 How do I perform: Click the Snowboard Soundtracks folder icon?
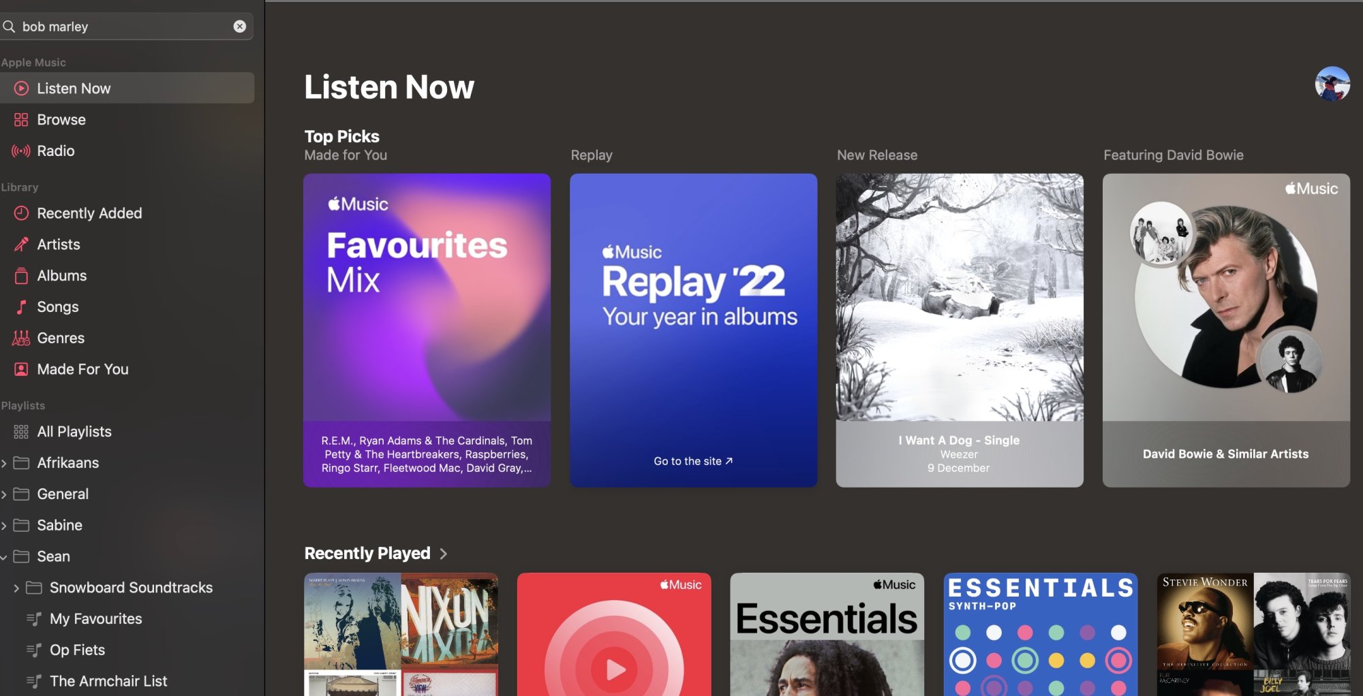[x=34, y=588]
